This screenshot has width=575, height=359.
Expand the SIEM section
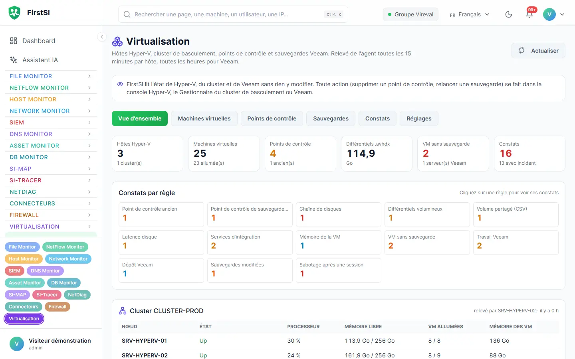51,122
